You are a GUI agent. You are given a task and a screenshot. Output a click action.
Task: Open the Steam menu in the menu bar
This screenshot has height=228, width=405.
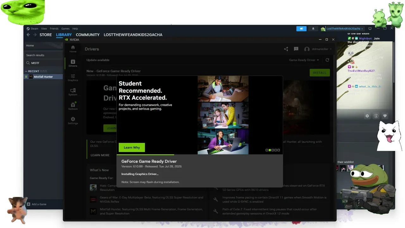[x=34, y=29]
